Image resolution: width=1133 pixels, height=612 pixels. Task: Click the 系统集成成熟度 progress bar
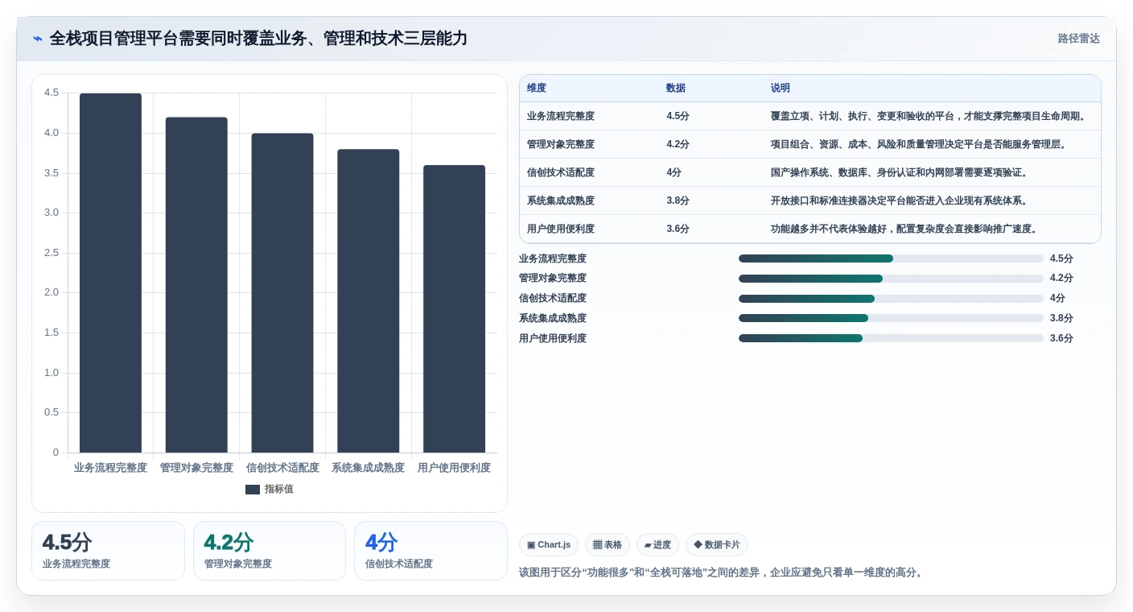pos(891,318)
